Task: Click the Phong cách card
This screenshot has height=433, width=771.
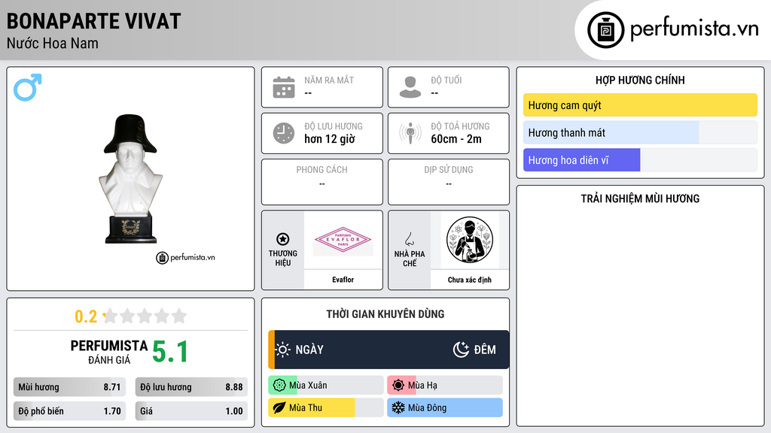Action: (x=322, y=182)
